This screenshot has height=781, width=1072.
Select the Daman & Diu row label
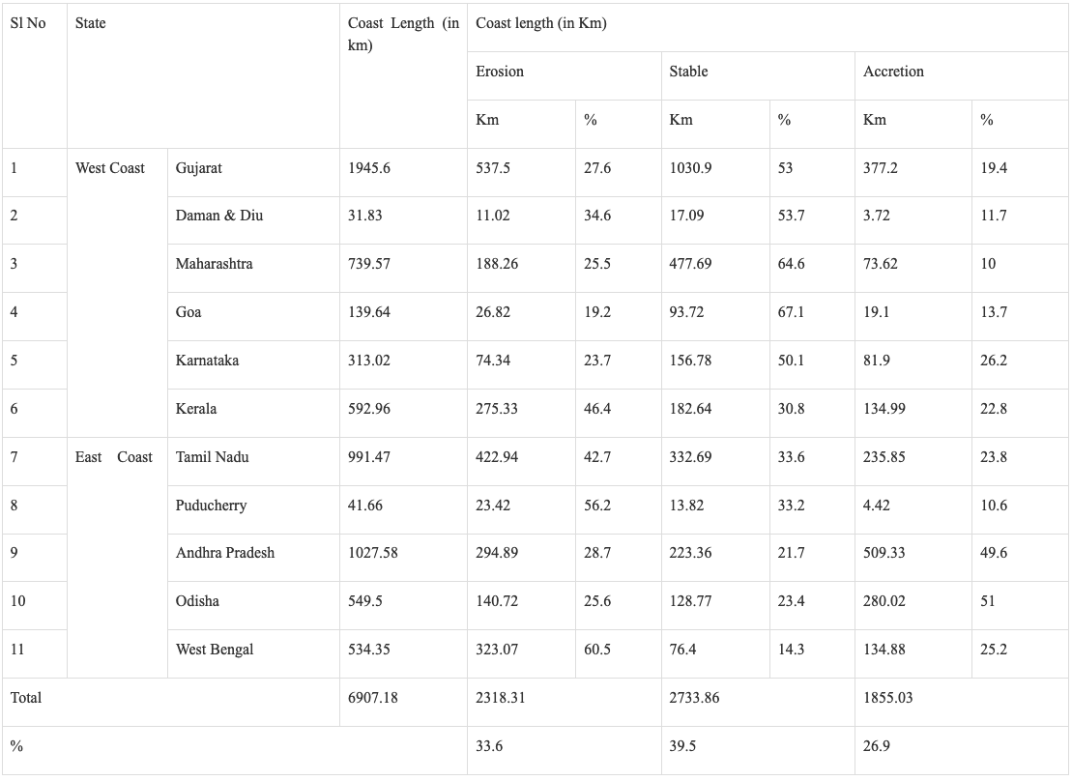click(219, 216)
